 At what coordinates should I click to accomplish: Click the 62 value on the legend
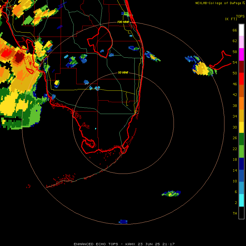pos(235,41)
